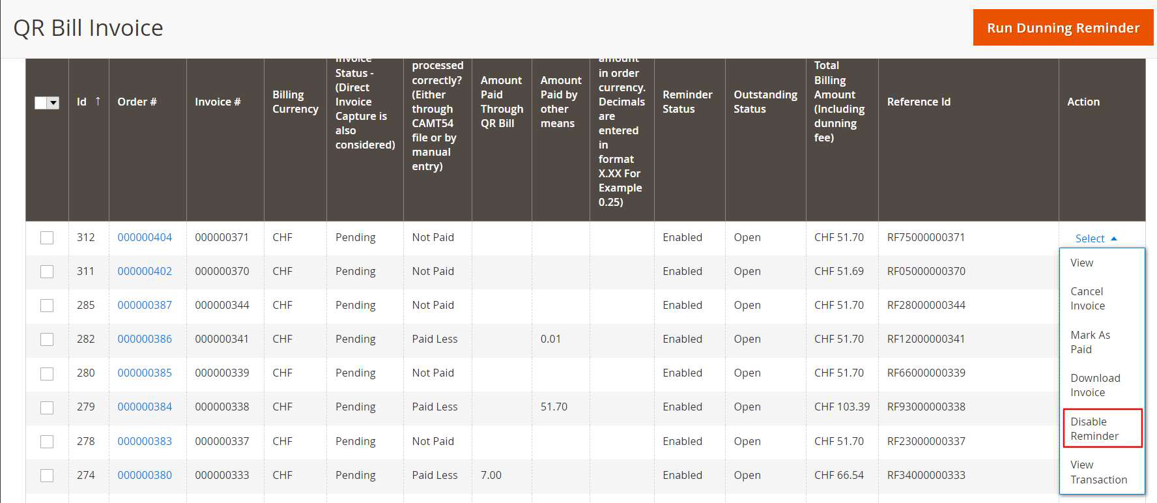Image resolution: width=1157 pixels, height=503 pixels.
Task: Click Mark As Paid menu option
Action: (1090, 342)
